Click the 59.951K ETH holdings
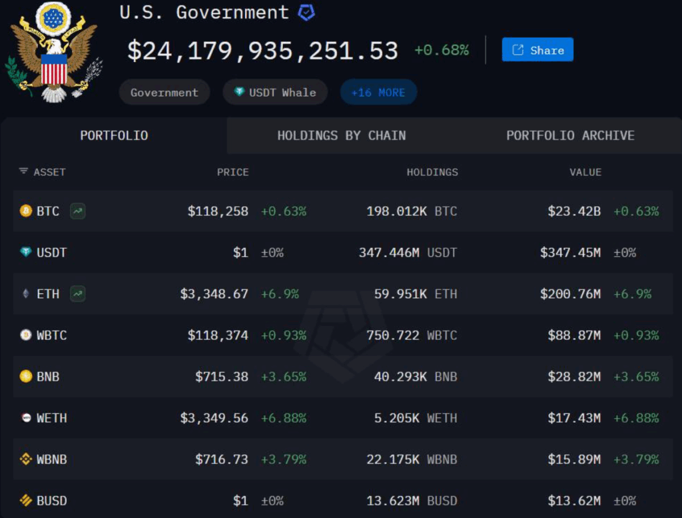Image resolution: width=682 pixels, height=518 pixels. click(416, 294)
